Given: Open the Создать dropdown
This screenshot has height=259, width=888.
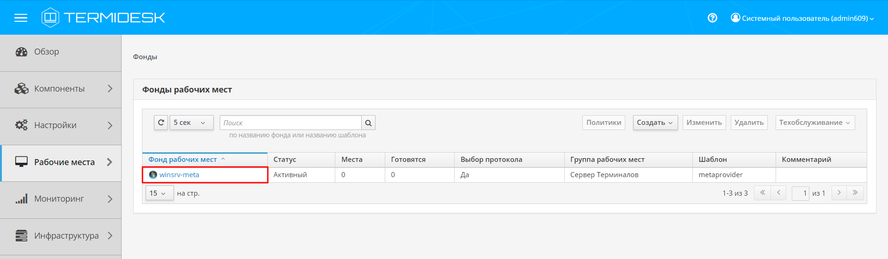Looking at the screenshot, I should coord(655,123).
